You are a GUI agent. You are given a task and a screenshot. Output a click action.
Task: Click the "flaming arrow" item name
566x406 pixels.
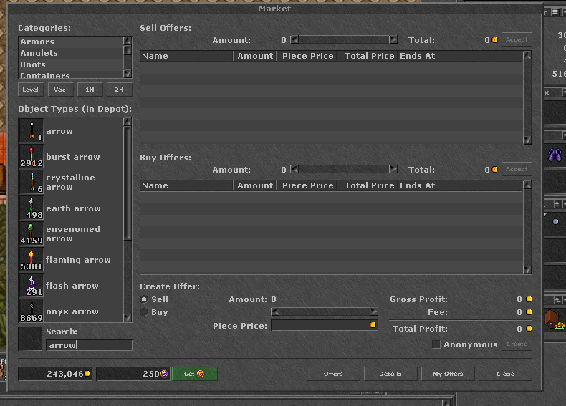(x=78, y=260)
